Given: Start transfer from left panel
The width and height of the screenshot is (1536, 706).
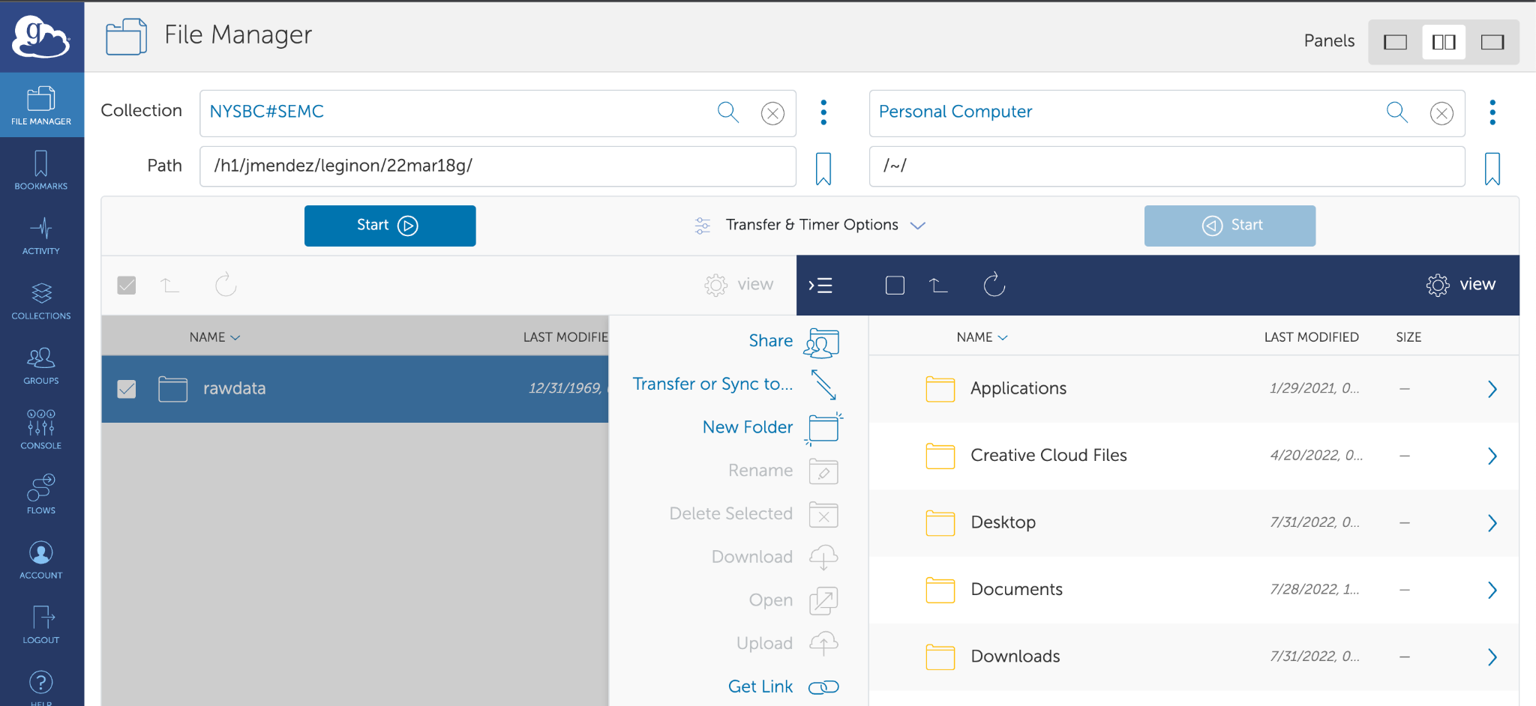Looking at the screenshot, I should click(390, 226).
